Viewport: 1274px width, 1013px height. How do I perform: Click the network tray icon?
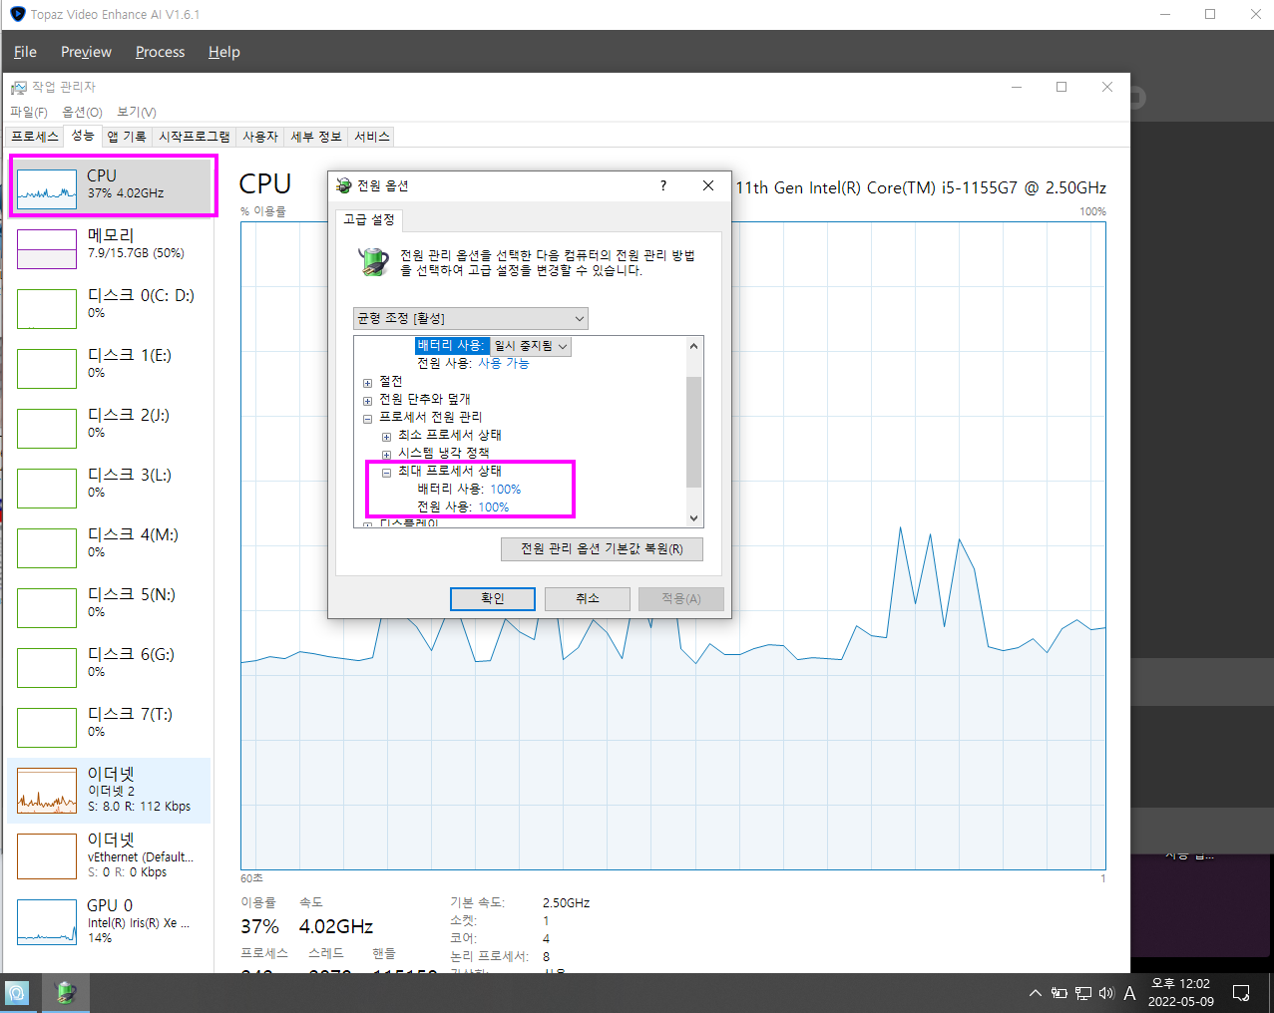pyautogui.click(x=1083, y=993)
